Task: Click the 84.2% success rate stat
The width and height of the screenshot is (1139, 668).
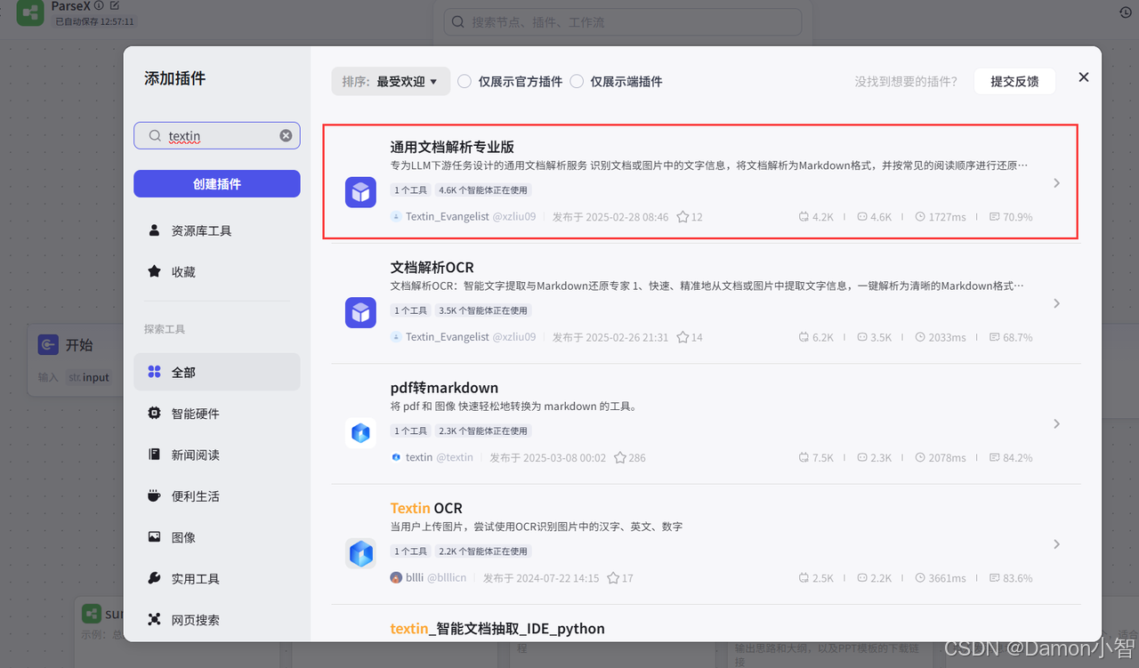Action: 1011,457
